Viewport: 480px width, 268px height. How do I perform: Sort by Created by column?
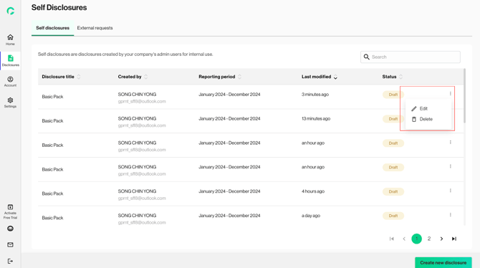tap(145, 77)
